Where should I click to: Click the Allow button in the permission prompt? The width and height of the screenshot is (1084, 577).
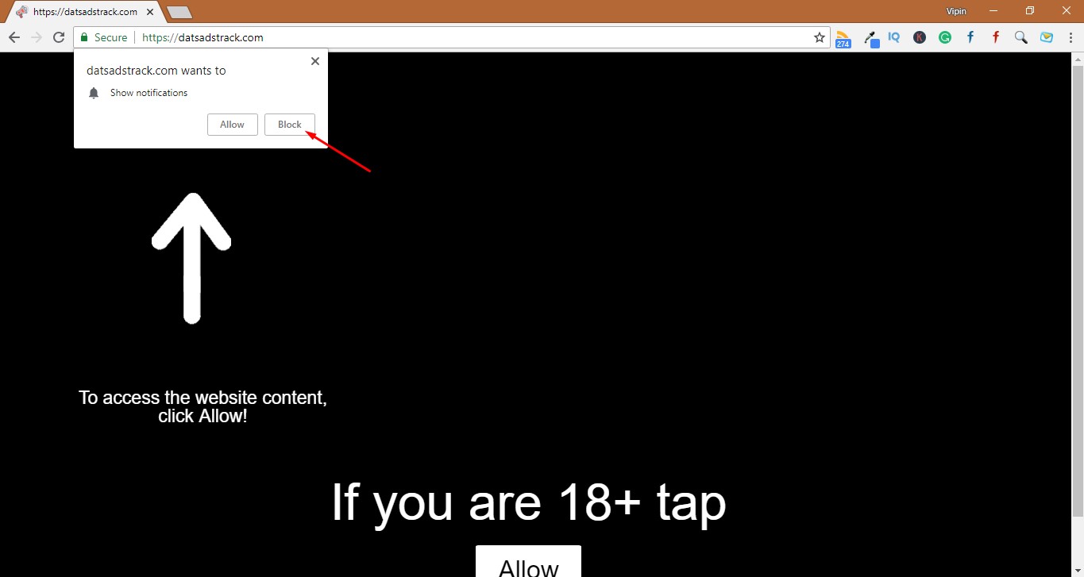(x=232, y=124)
